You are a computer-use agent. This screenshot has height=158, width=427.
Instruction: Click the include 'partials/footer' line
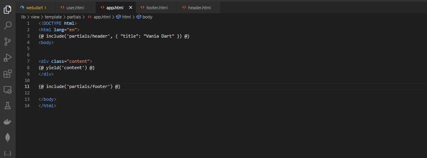pos(79,86)
